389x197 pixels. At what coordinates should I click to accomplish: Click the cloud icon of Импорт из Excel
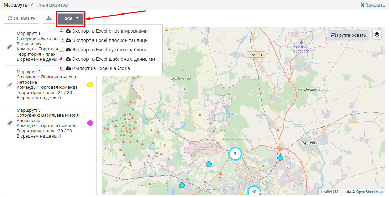[68, 68]
